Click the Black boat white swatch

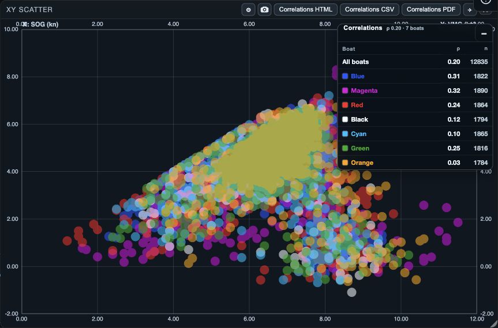tap(345, 119)
